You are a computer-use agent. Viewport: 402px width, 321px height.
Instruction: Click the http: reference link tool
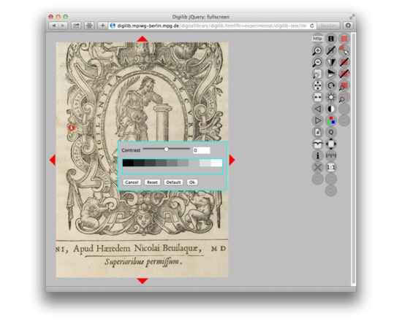point(318,39)
